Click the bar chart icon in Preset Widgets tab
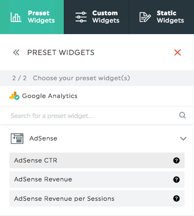This screenshot has width=194, height=216. pyautogui.click(x=16, y=17)
